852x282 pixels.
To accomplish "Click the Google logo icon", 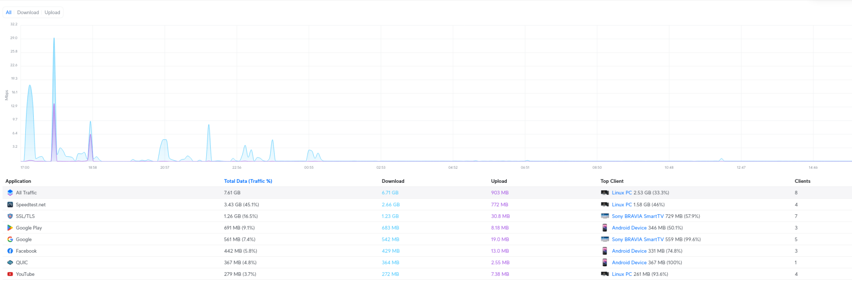I will click(x=10, y=239).
